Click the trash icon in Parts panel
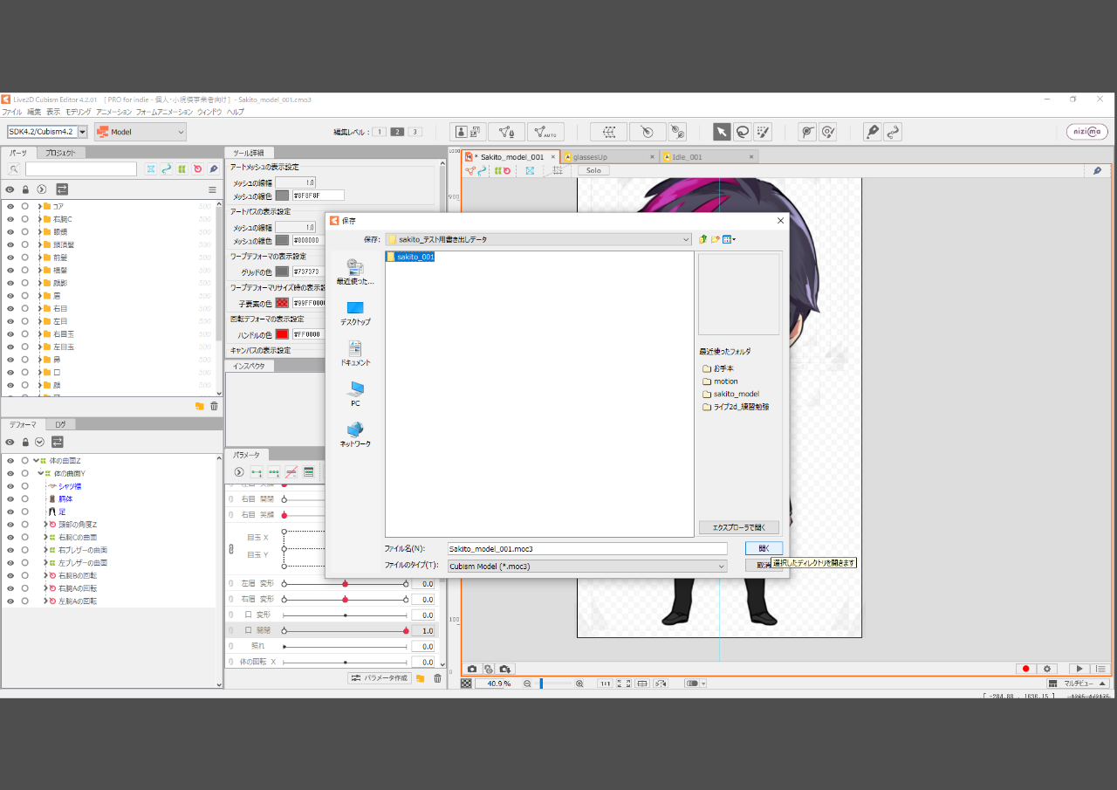 [x=214, y=406]
